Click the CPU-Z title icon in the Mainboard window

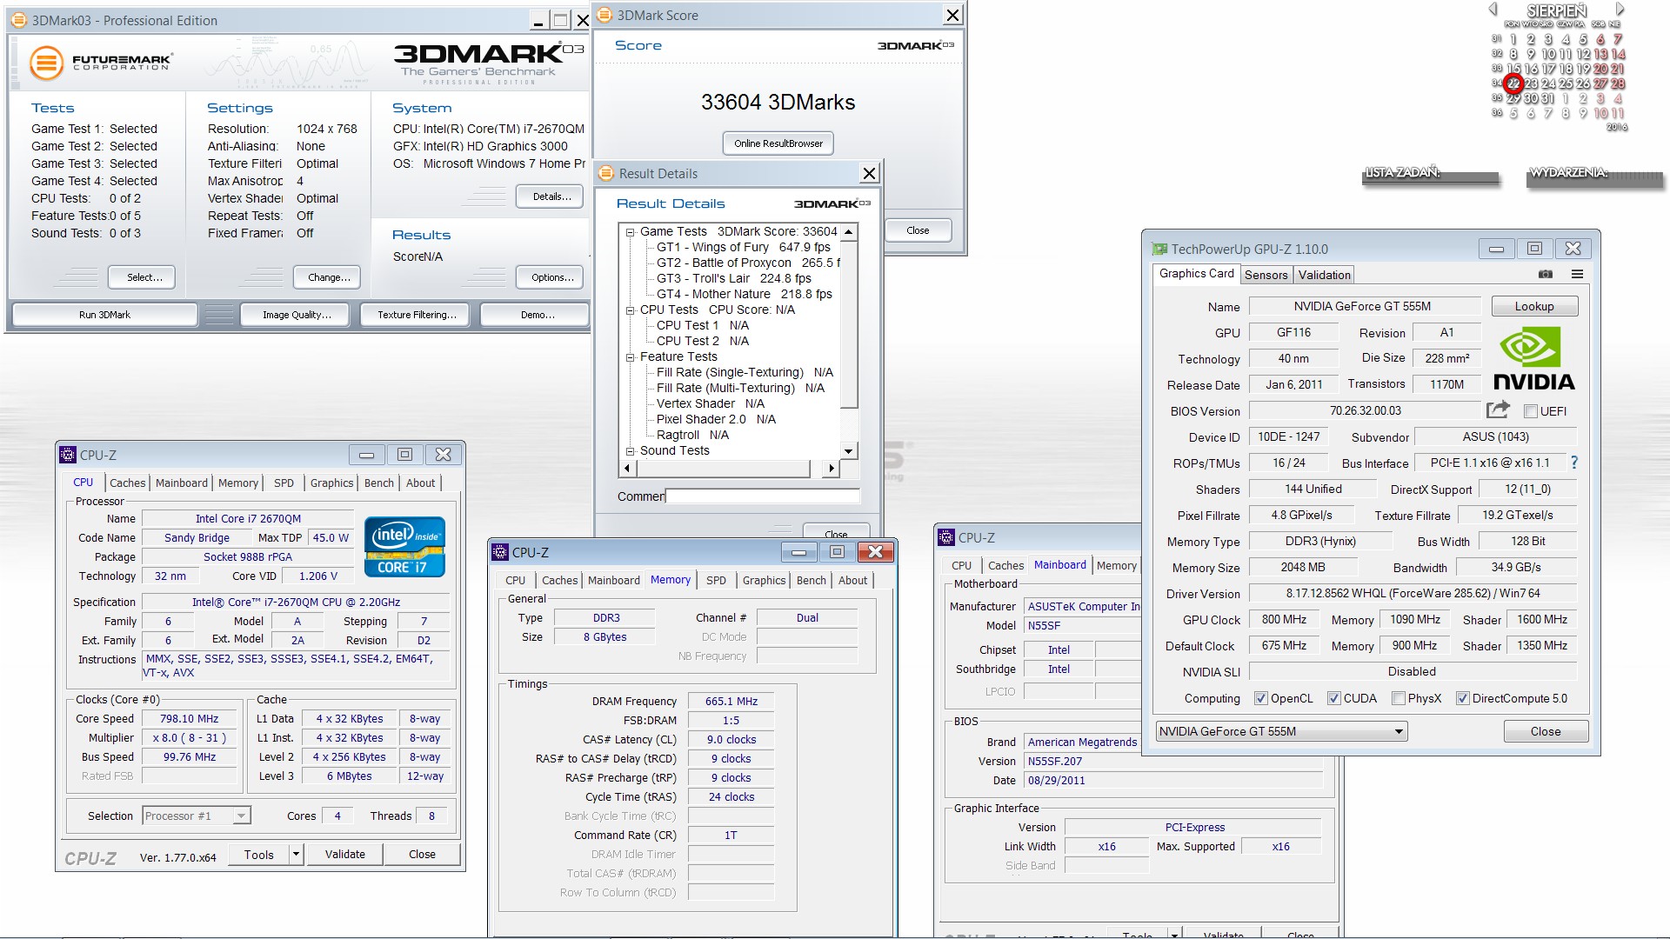pyautogui.click(x=946, y=538)
